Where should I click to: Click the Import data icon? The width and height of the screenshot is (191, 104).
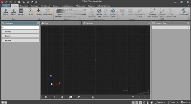click(6, 12)
